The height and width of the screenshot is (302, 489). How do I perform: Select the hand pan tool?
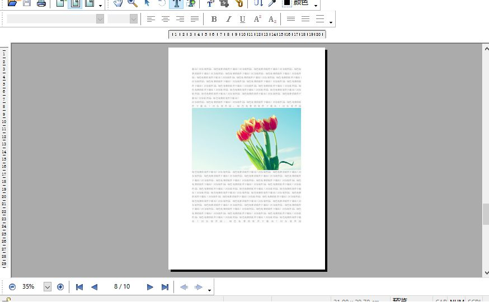click(118, 3)
